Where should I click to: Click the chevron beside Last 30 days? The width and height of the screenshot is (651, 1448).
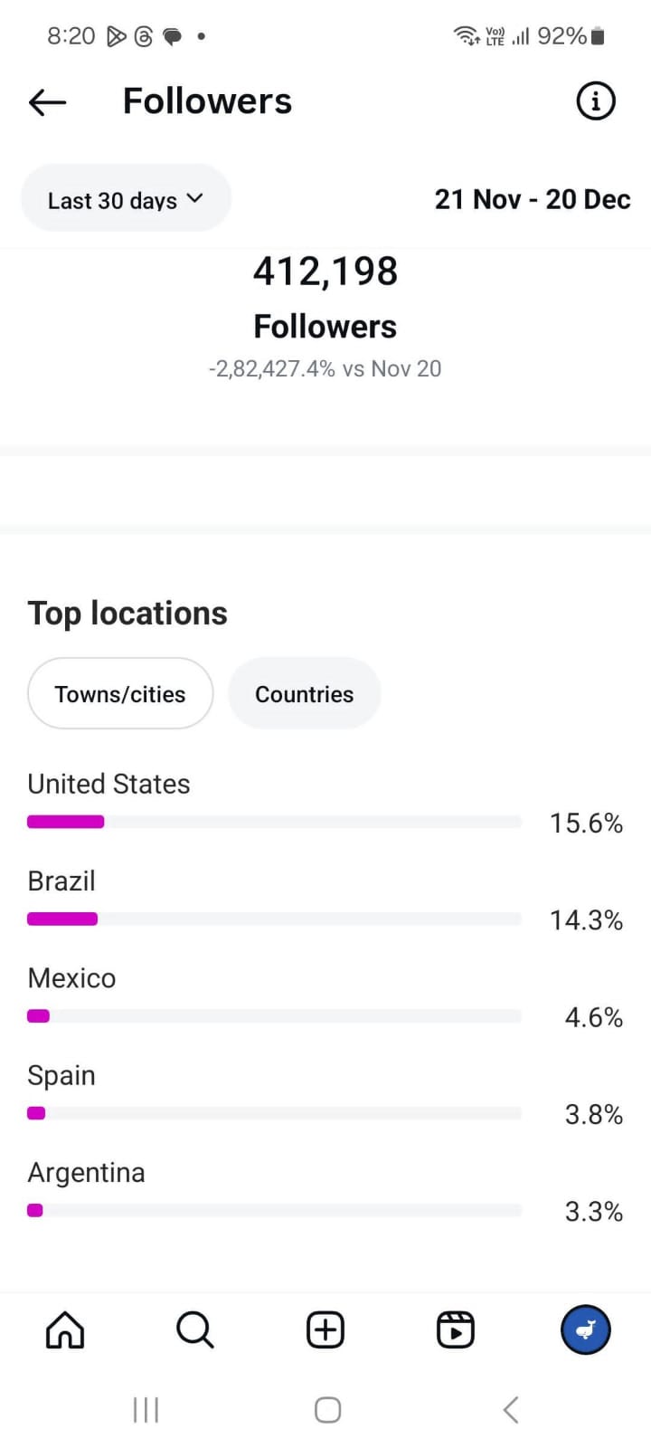point(195,198)
